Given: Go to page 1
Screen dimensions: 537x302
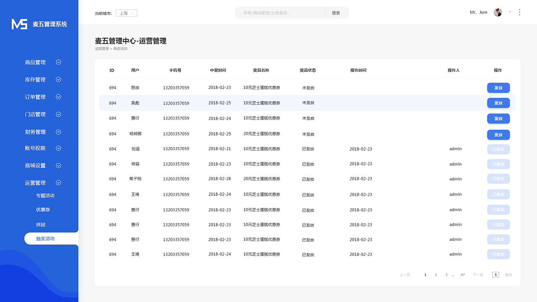Looking at the screenshot, I should [425, 275].
